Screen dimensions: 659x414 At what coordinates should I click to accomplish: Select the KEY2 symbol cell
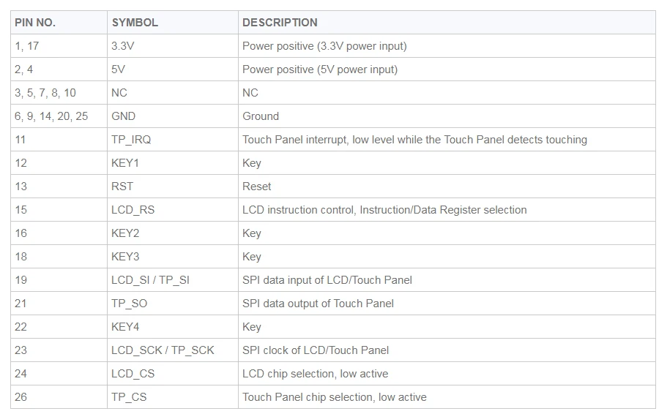tap(173, 233)
